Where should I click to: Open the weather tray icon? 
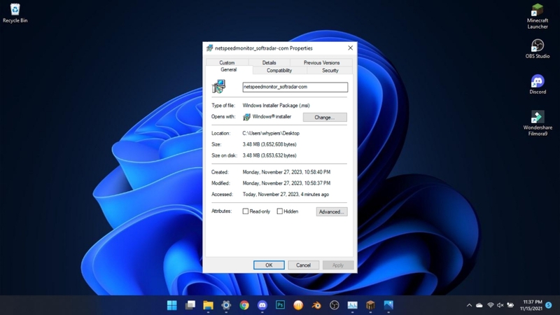[x=510, y=305]
